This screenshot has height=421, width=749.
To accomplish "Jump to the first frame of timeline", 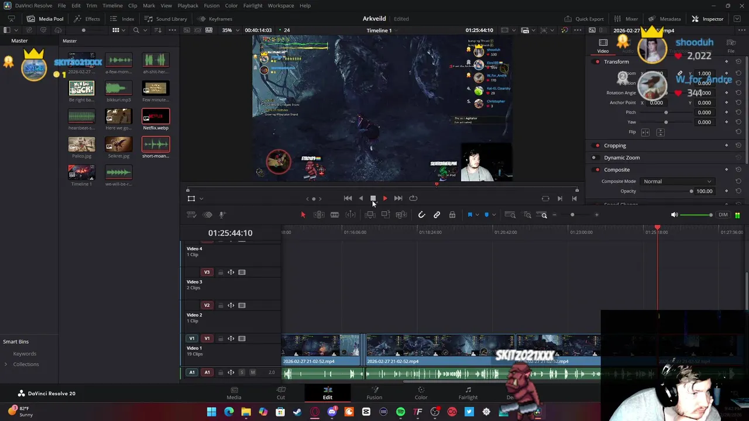I will tap(348, 198).
